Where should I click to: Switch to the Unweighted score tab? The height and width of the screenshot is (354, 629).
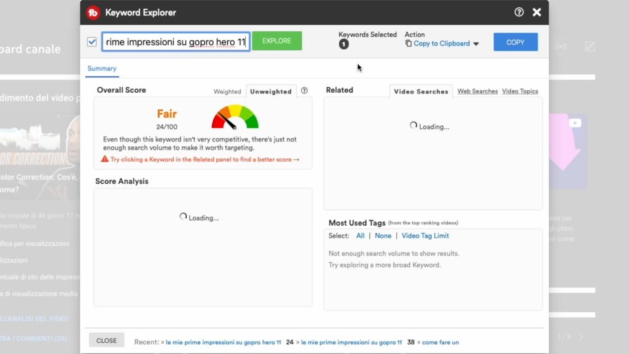[x=271, y=92]
